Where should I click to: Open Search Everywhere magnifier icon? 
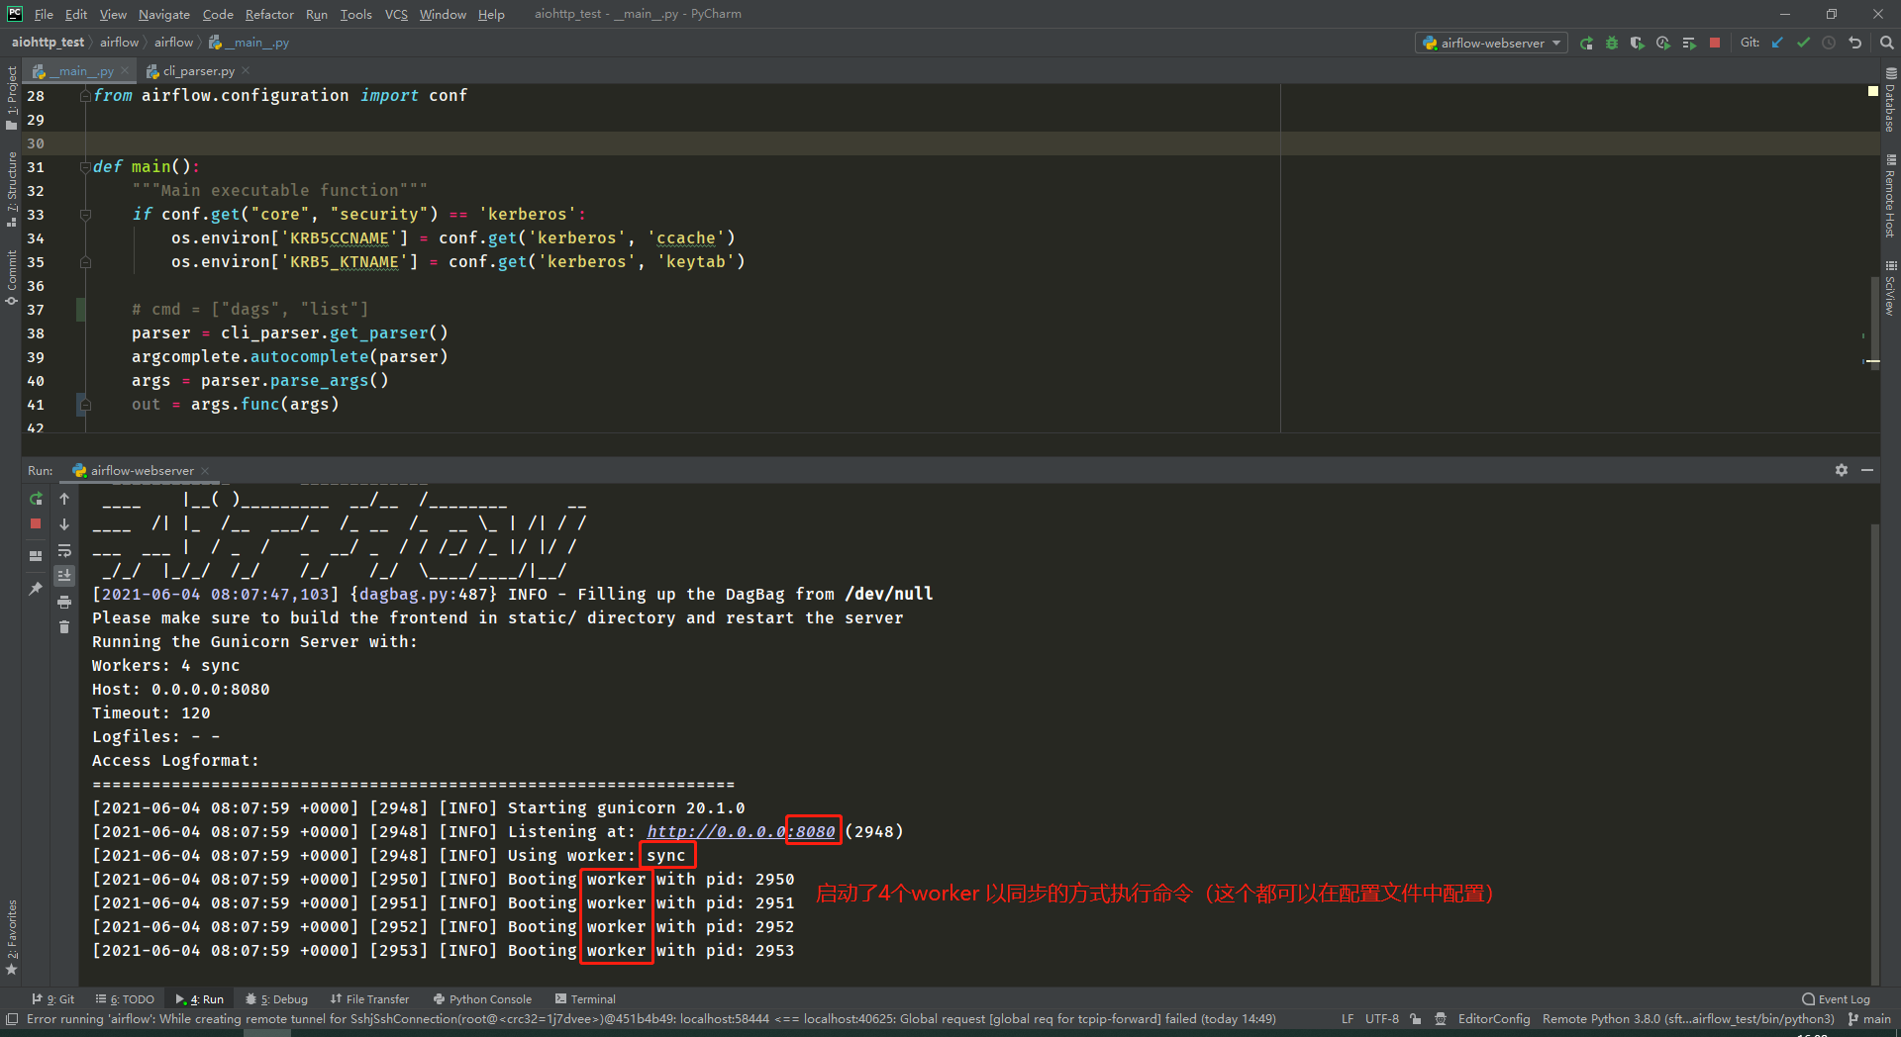(x=1886, y=43)
